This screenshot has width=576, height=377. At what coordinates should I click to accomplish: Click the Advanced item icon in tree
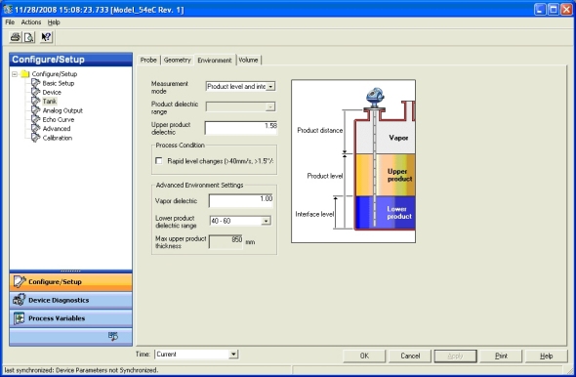pyautogui.click(x=35, y=129)
